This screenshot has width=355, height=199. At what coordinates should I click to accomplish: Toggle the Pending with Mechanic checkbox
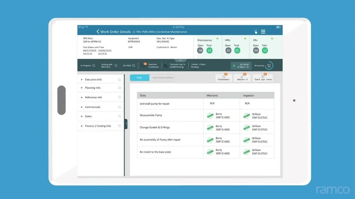[x=116, y=65]
